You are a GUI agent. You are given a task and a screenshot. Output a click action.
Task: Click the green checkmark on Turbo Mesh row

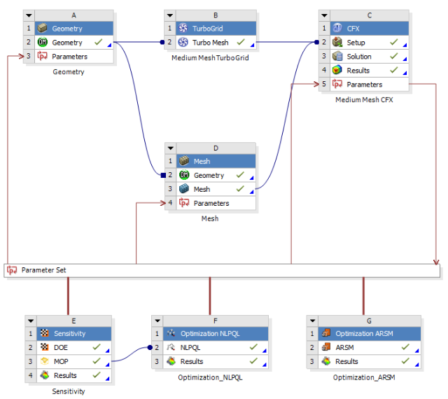tap(240, 43)
